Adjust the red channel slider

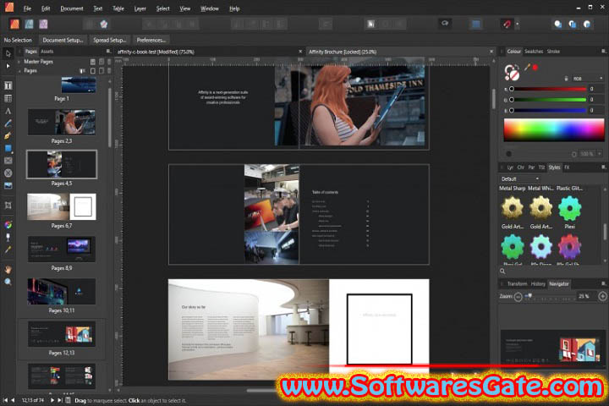tap(548, 89)
